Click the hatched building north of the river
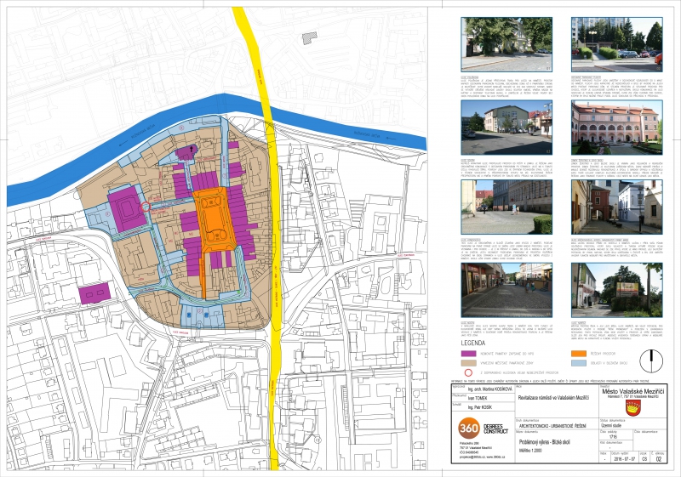The height and width of the screenshot is (477, 681). [310, 37]
